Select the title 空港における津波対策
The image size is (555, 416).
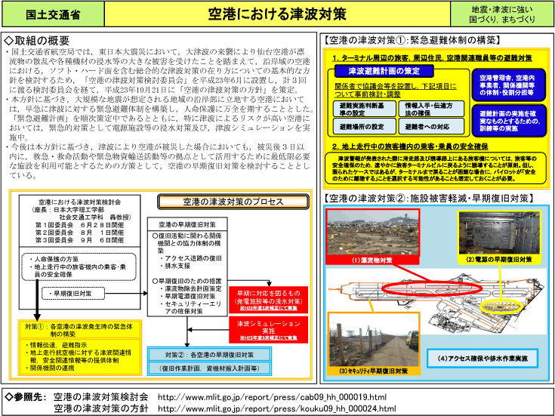(x=277, y=14)
